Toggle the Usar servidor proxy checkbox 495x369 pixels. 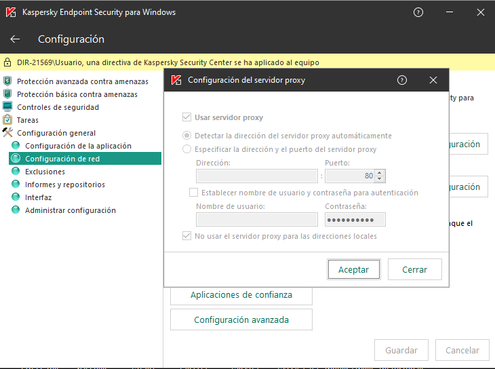(187, 117)
